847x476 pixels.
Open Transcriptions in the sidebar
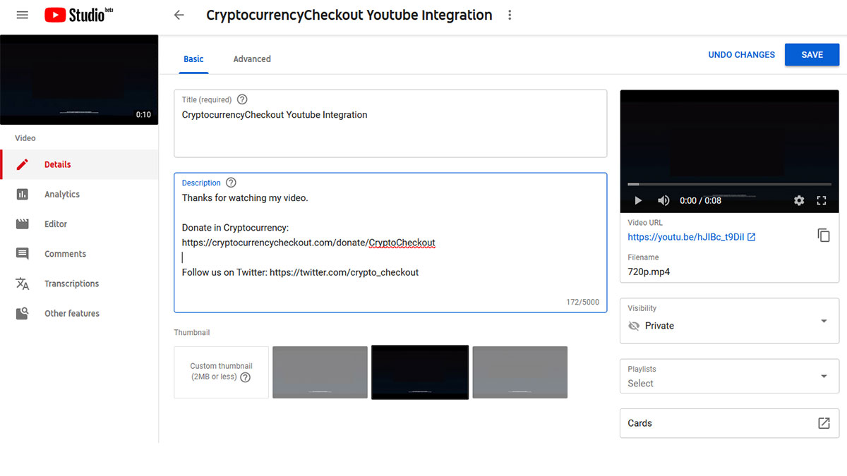[79, 283]
